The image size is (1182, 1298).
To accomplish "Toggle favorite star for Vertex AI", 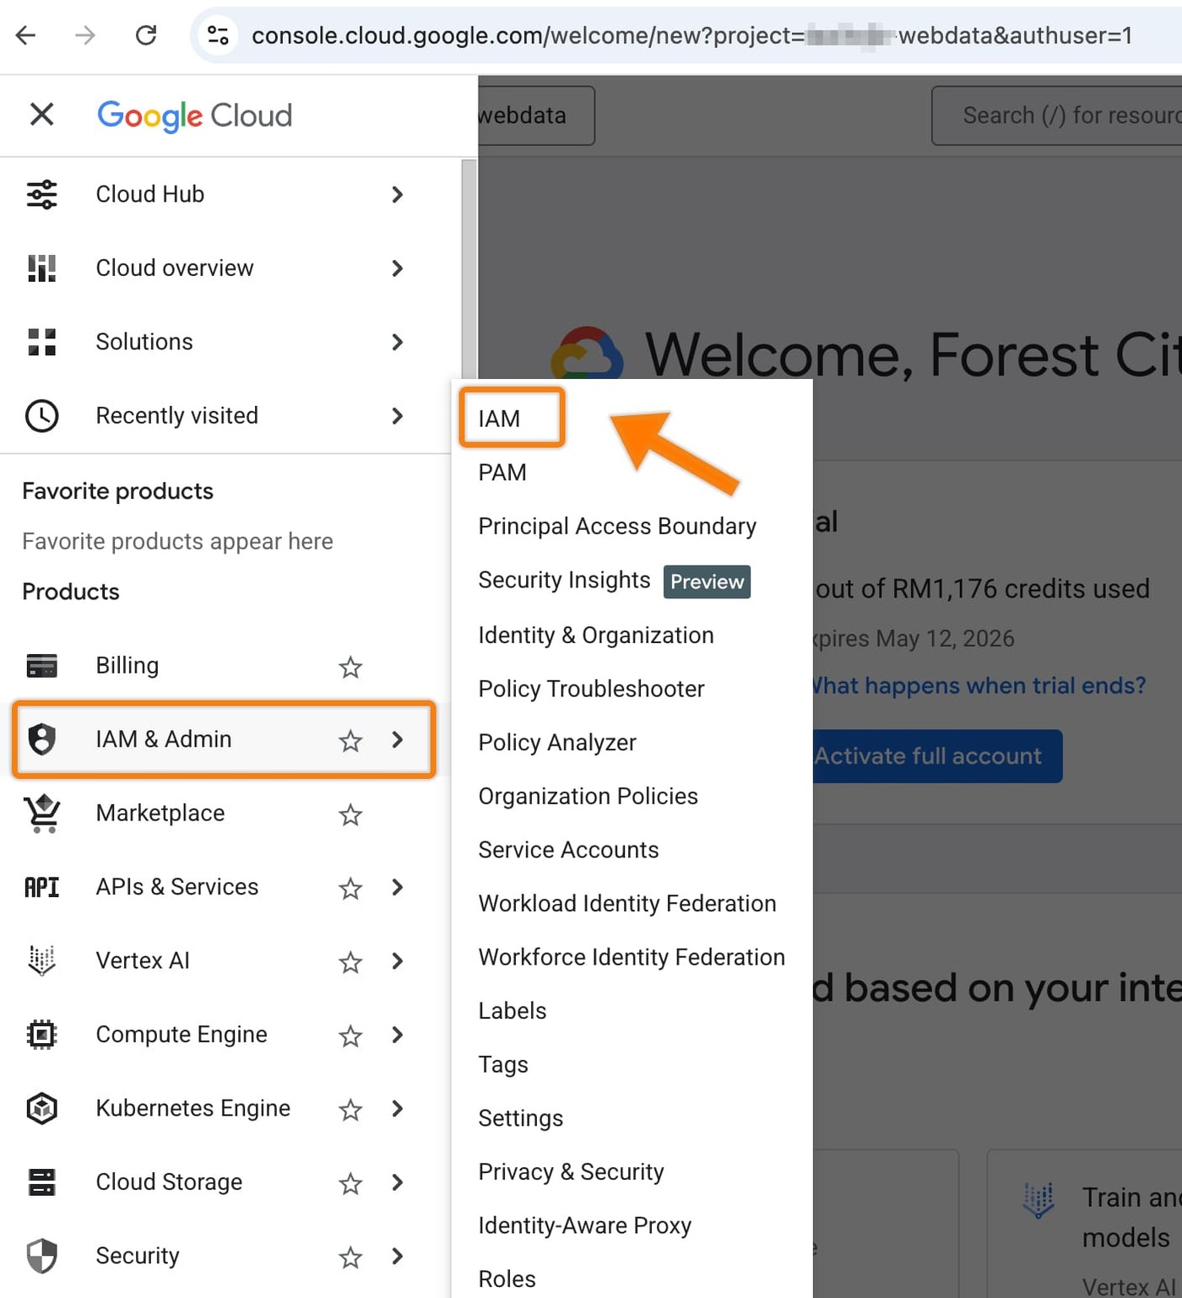I will 350,962.
